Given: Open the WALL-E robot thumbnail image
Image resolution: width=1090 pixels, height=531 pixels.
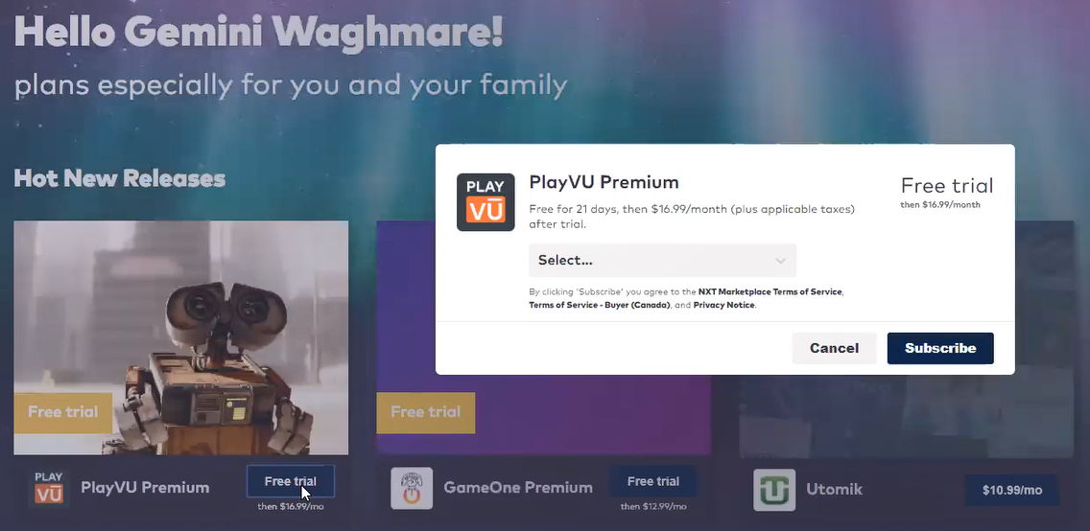Looking at the screenshot, I should [180, 337].
